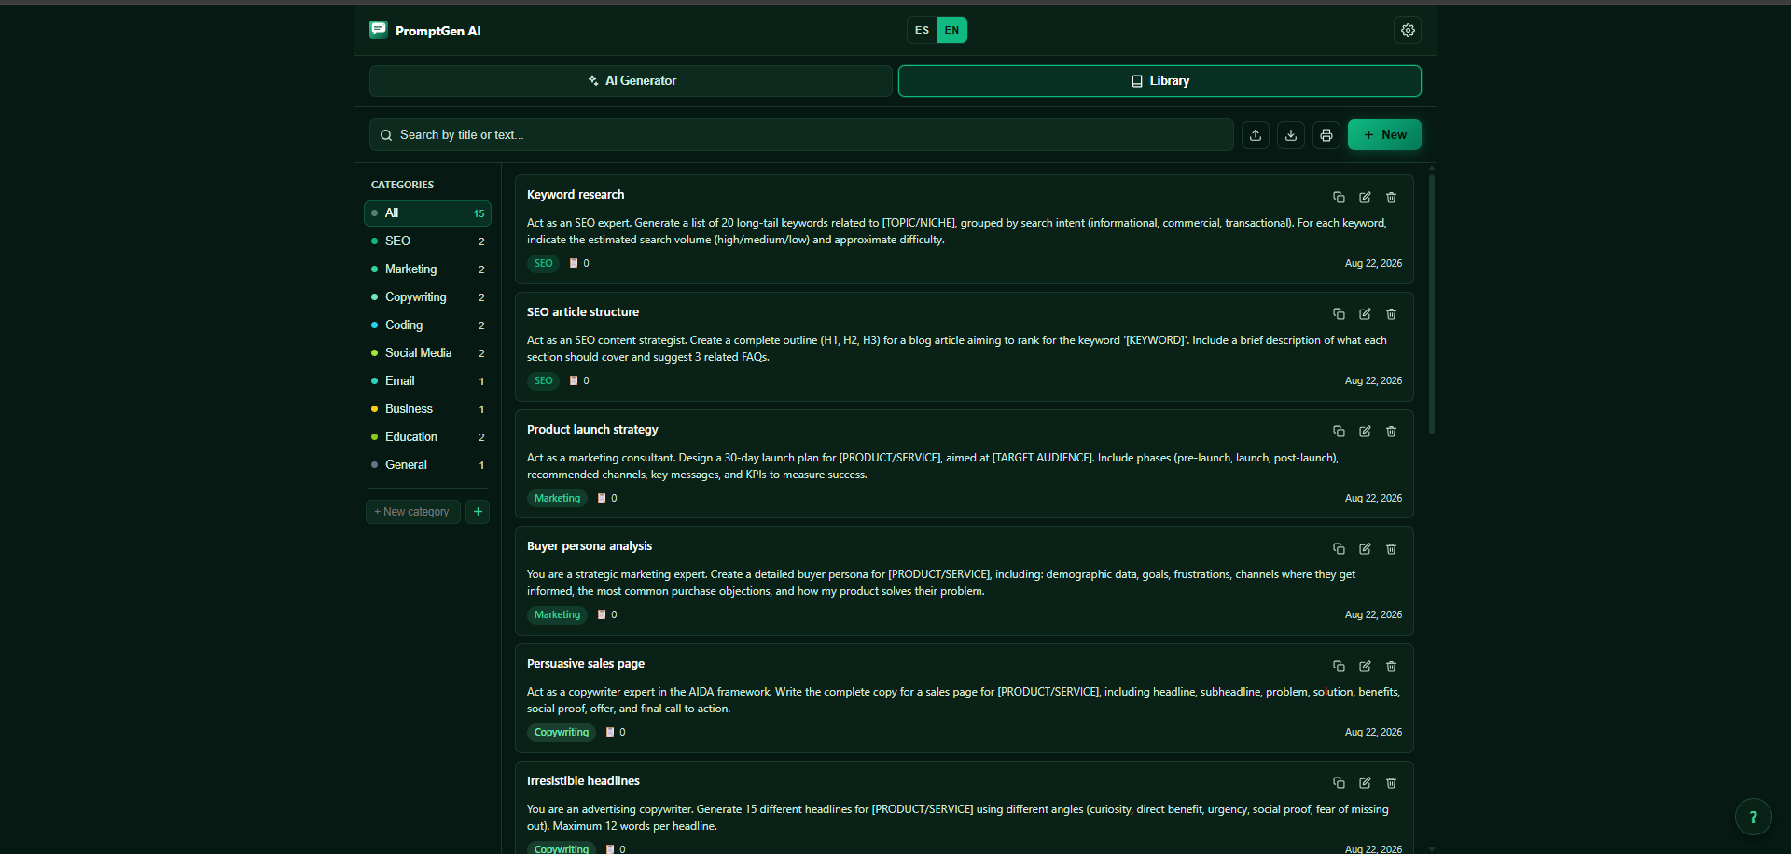This screenshot has height=854, width=1791.
Task: Delete the Persuasive sales page prompt
Action: click(x=1391, y=667)
